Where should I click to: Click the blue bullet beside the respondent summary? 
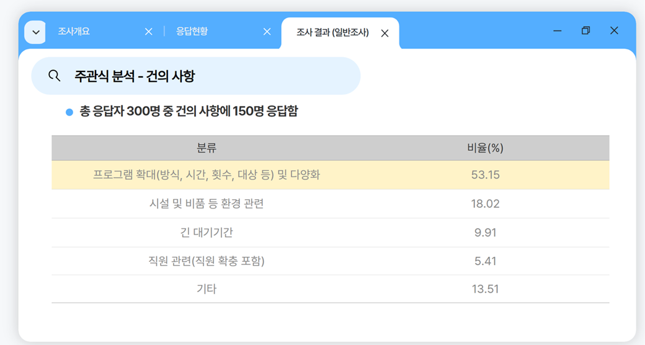tap(69, 112)
